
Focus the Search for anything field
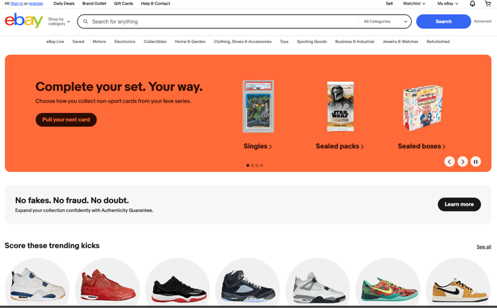tap(219, 22)
